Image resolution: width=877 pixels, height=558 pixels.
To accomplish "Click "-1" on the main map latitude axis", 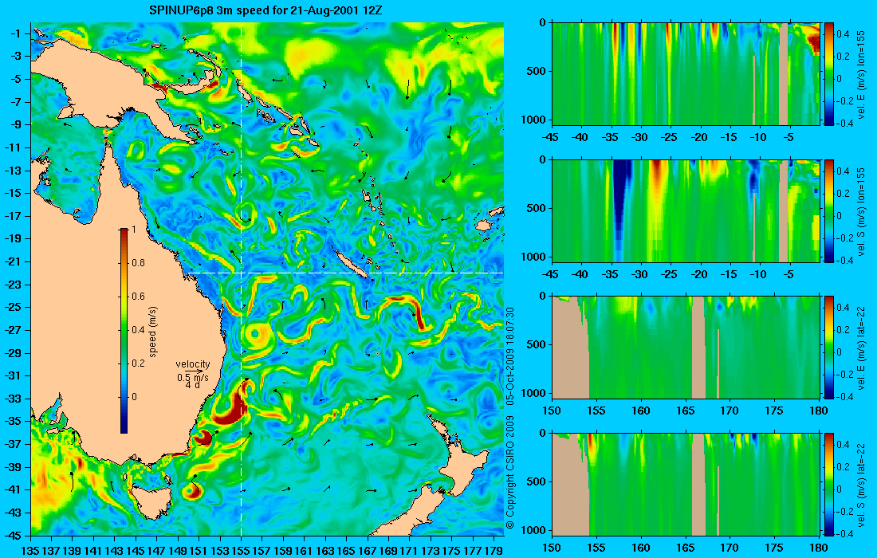I will (x=14, y=33).
